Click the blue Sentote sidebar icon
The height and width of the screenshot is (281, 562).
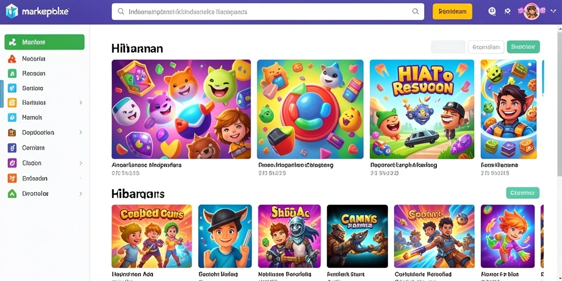coord(12,88)
